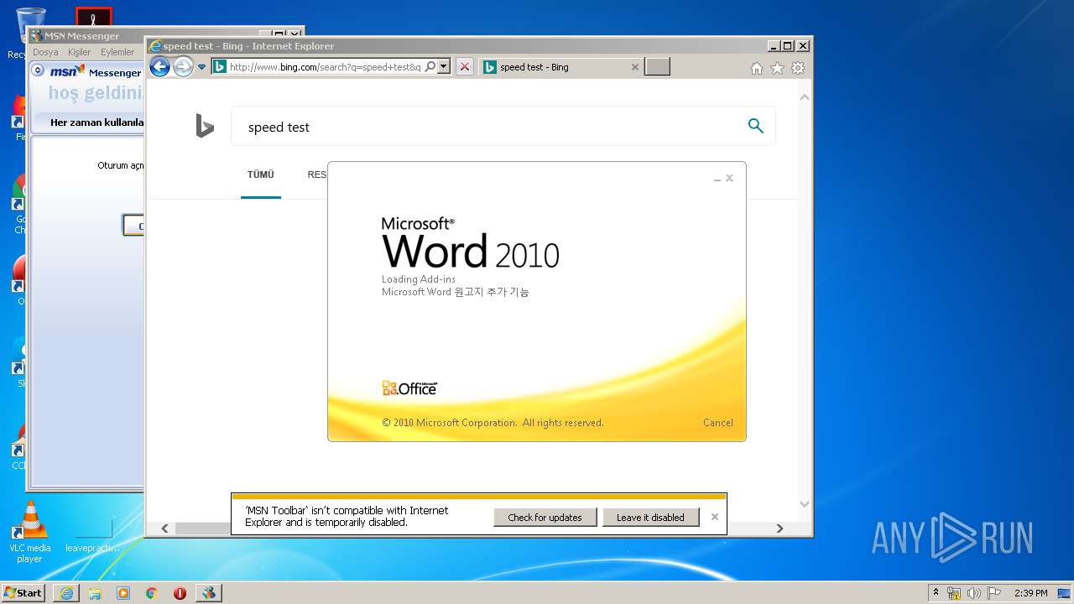Go to the Internet Explorer home page
1074x604 pixels.
coord(757,69)
